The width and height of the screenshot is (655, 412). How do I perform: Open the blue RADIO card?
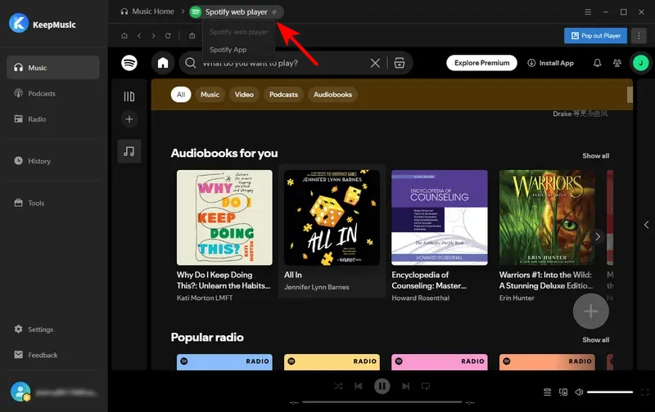pyautogui.click(x=224, y=361)
